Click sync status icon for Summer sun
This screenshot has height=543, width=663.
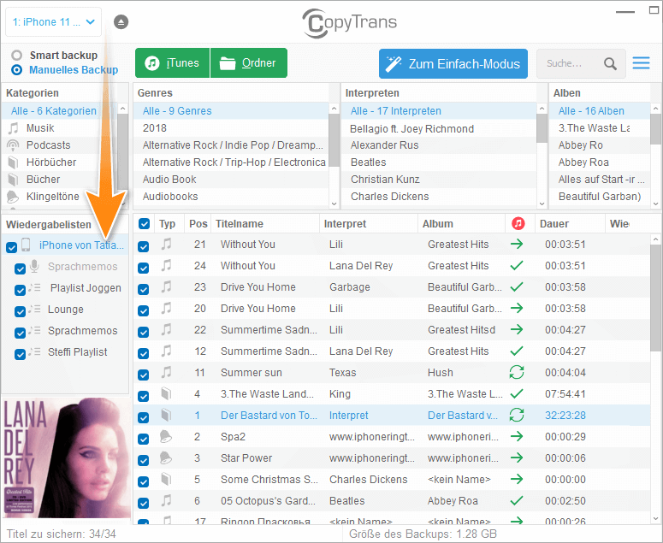(x=517, y=372)
